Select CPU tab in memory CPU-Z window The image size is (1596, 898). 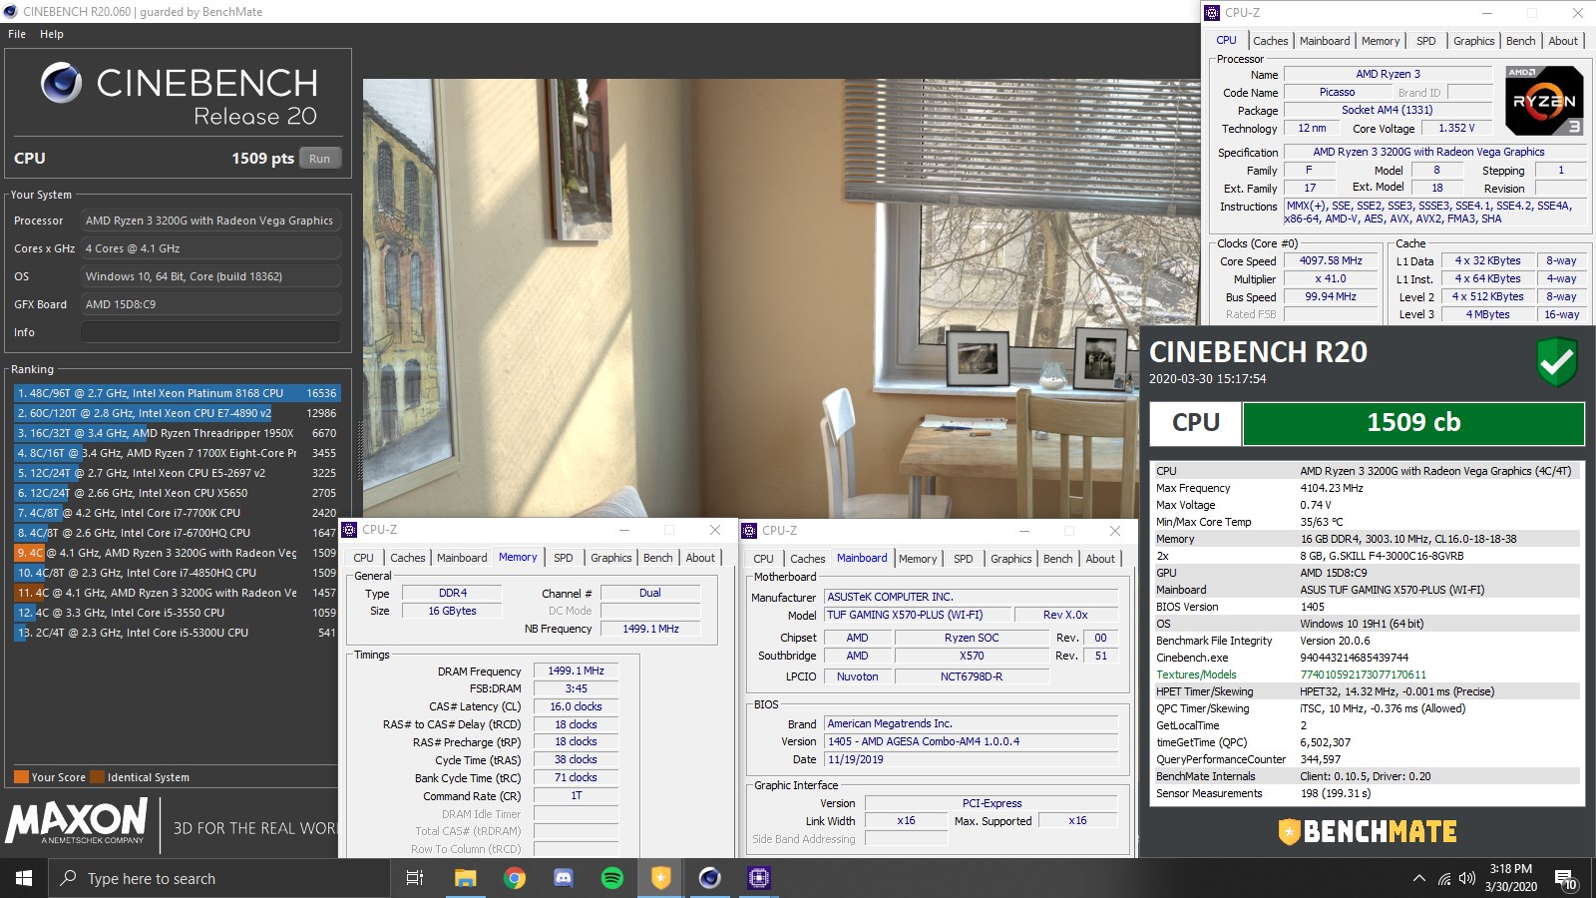[363, 558]
